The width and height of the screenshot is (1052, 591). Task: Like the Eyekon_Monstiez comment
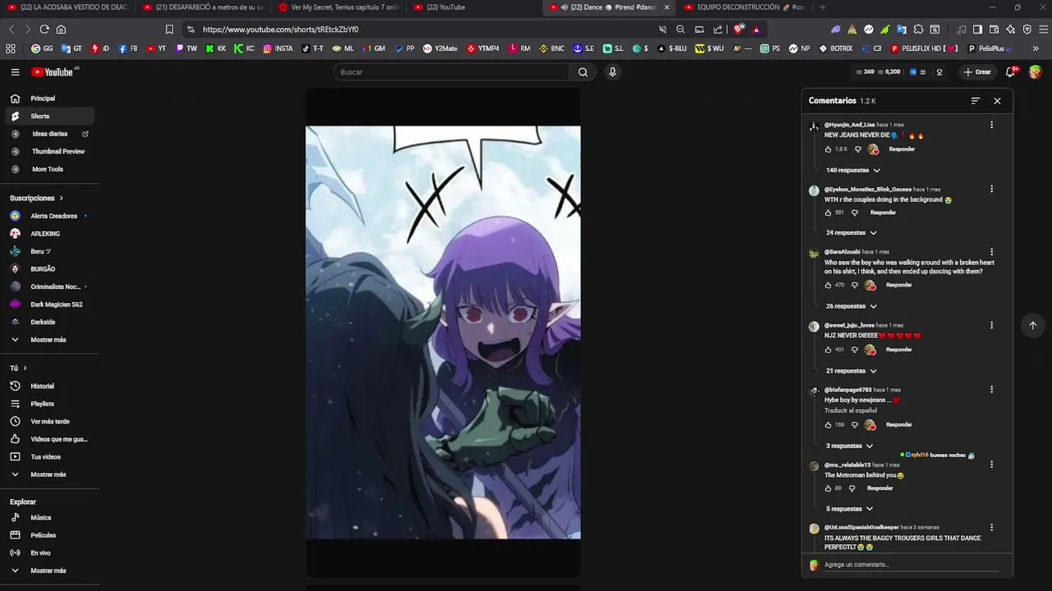pos(828,213)
